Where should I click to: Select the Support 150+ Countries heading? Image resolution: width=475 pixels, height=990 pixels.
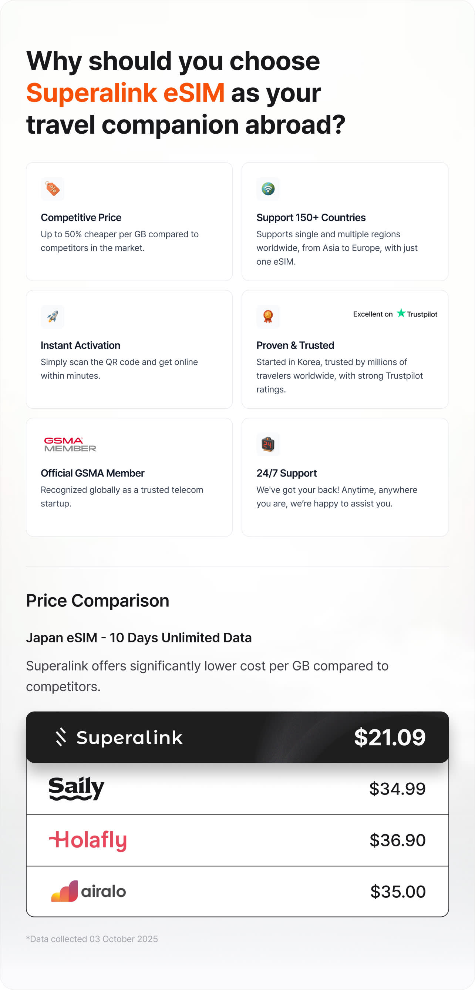pos(311,218)
